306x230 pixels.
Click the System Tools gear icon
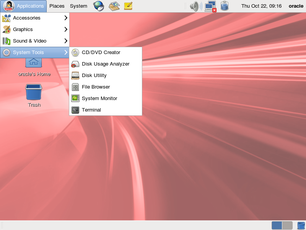coord(7,53)
